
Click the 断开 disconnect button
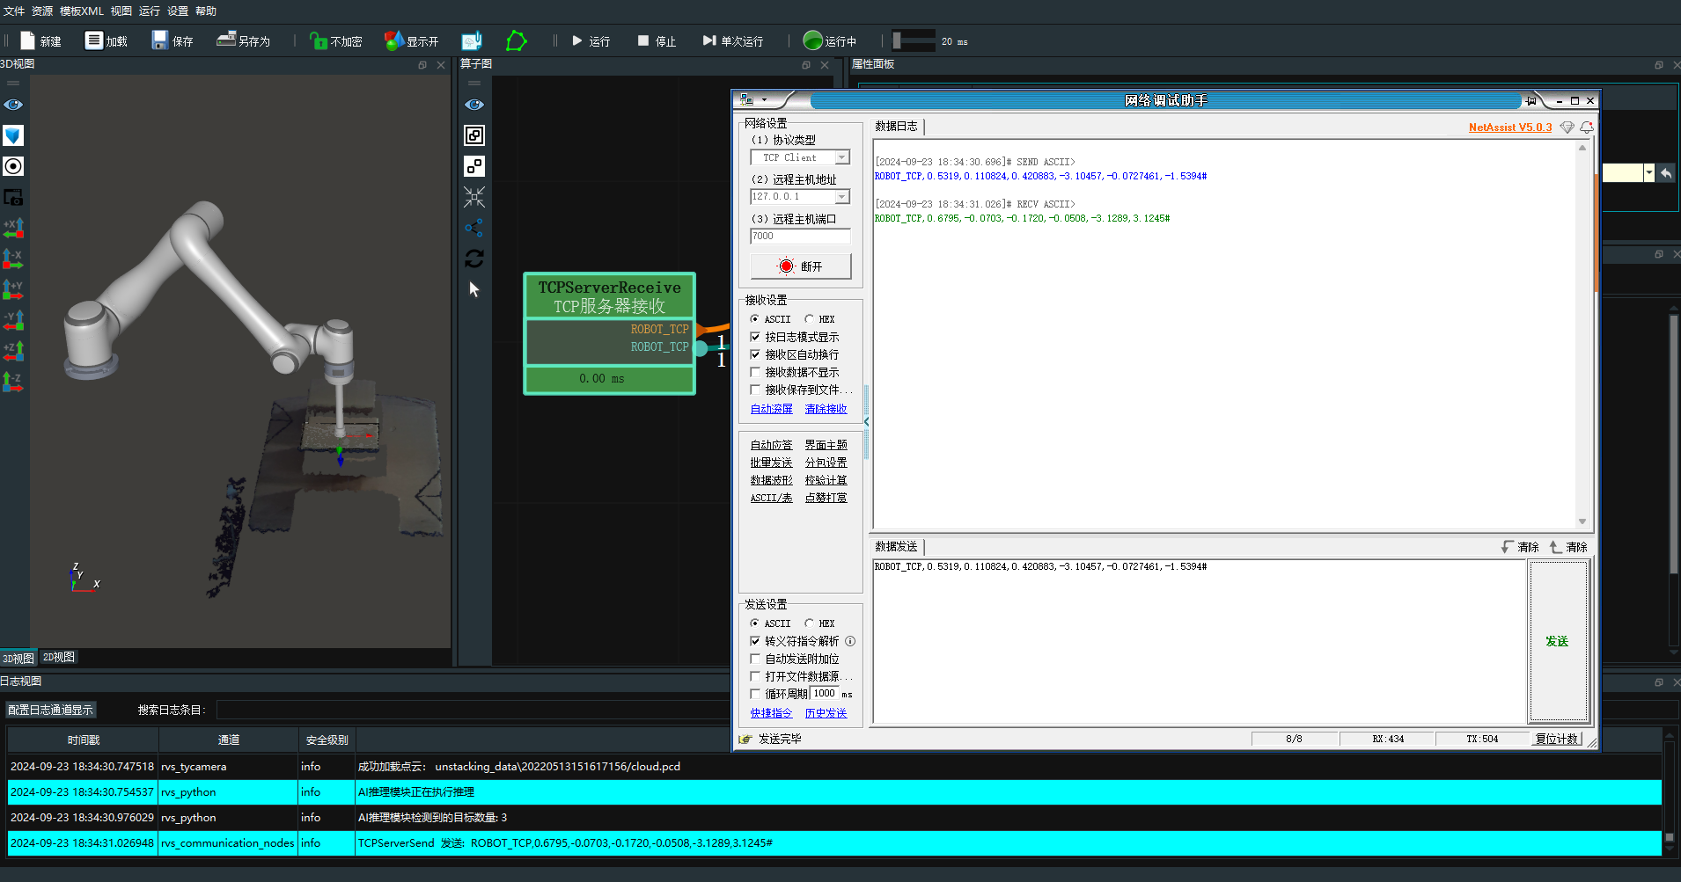[800, 266]
